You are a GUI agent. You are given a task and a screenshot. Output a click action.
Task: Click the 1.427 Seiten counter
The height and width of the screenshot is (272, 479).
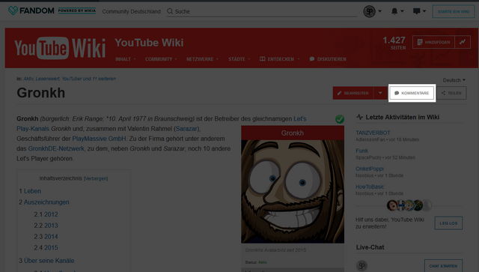point(394,43)
